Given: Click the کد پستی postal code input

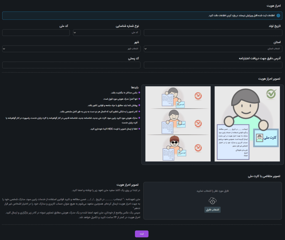Looking at the screenshot, I should [71, 65].
